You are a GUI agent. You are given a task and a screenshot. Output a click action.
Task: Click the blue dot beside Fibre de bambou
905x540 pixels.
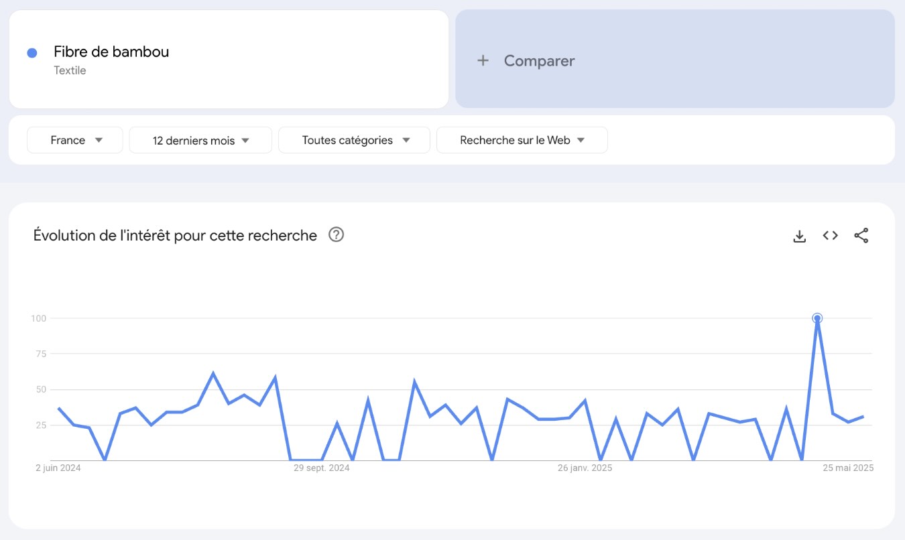click(x=32, y=53)
